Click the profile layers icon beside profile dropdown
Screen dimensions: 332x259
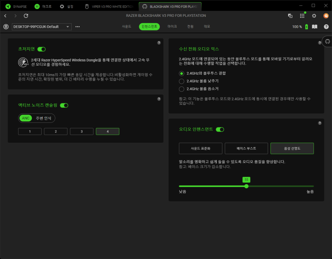pyautogui.click(x=6, y=27)
